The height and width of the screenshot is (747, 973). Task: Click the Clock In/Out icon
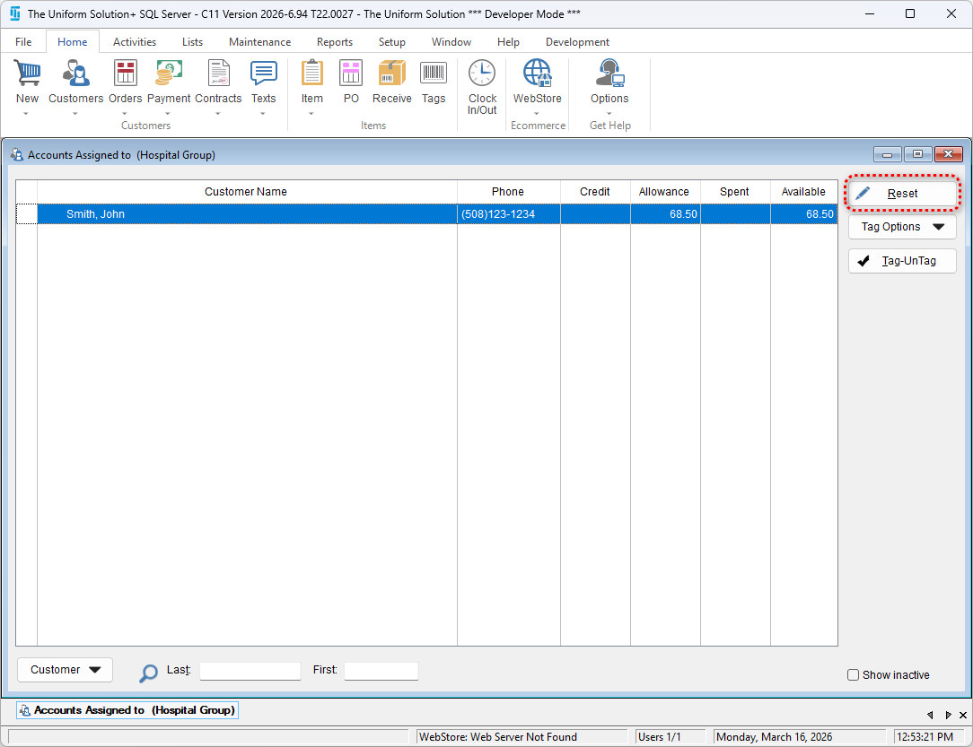coord(482,74)
